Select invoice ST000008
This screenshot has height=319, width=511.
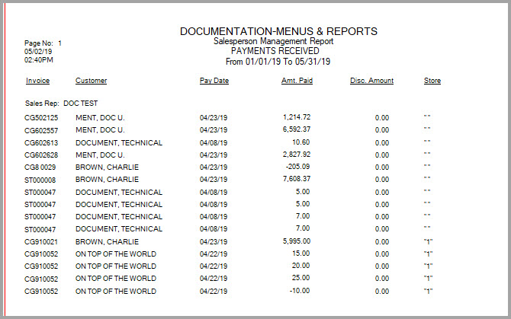click(40, 180)
